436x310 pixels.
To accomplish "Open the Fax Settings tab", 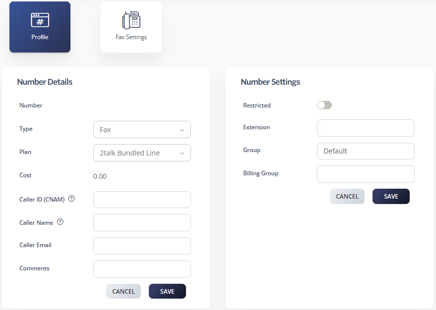I will click(131, 27).
